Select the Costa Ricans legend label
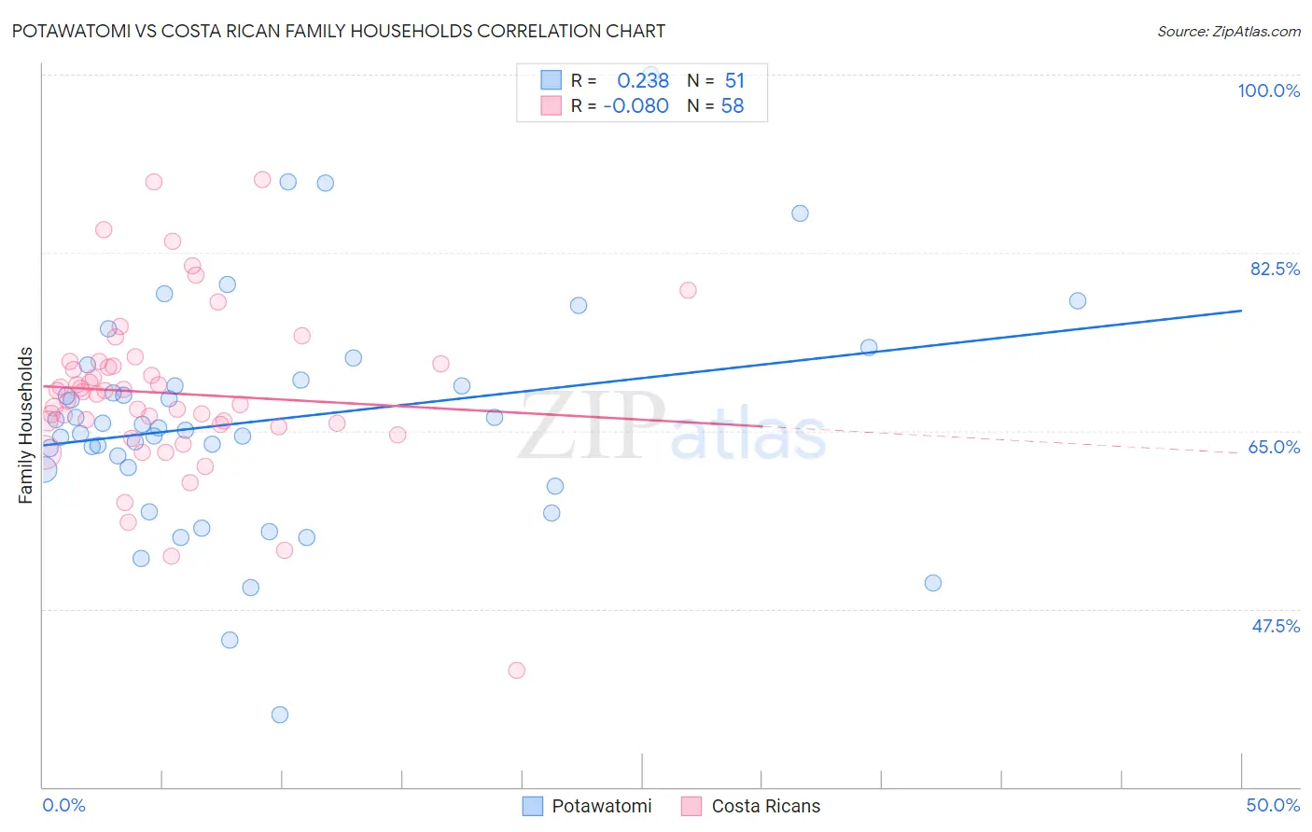The image size is (1312, 832). pos(766,806)
